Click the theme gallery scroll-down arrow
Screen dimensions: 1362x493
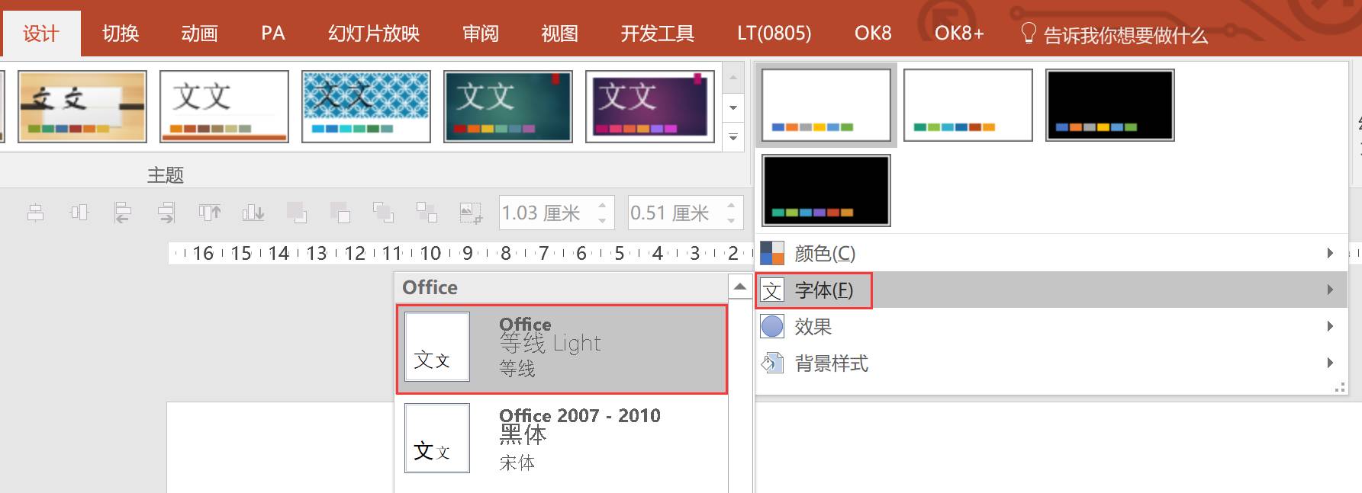click(733, 107)
